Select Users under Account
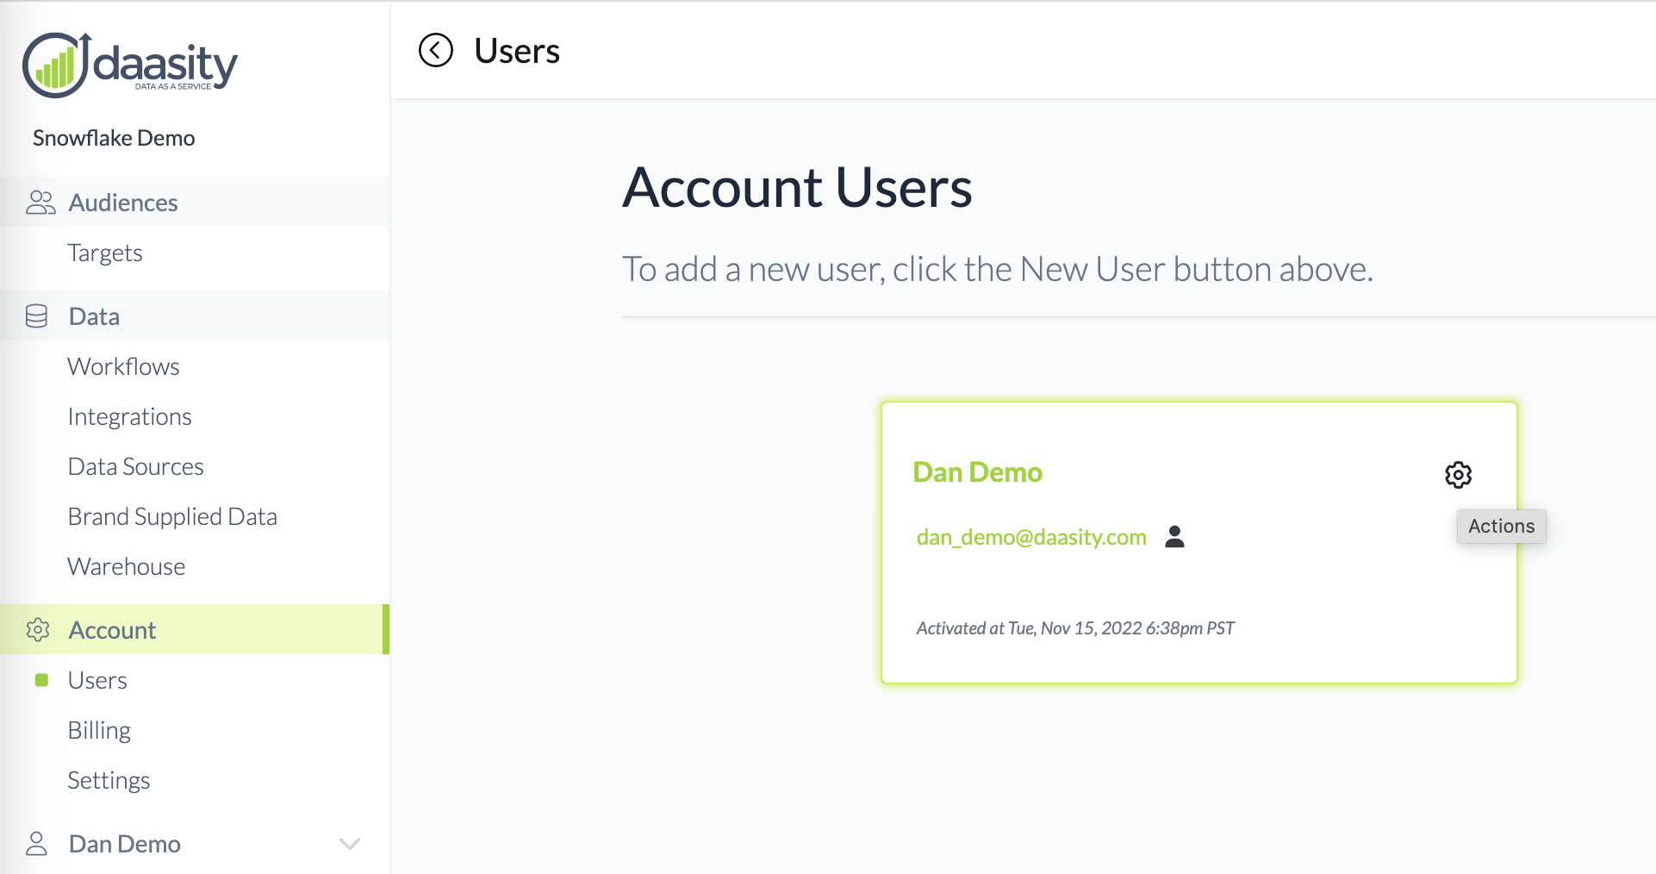The image size is (1656, 874). coord(97,680)
